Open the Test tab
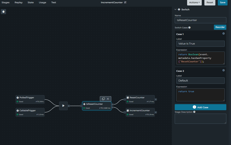The image size is (231, 145). click(54, 2)
